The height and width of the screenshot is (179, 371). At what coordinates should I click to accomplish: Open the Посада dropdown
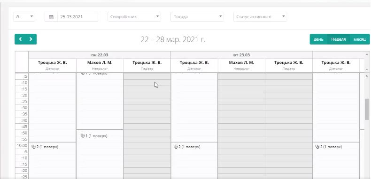(197, 17)
